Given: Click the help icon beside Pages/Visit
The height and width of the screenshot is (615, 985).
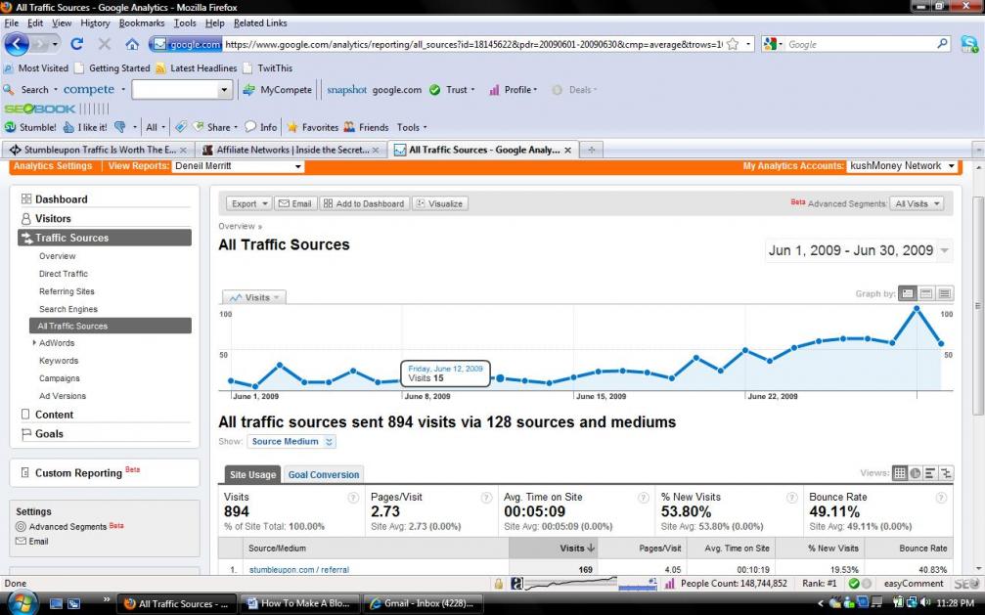Looking at the screenshot, I should click(486, 498).
